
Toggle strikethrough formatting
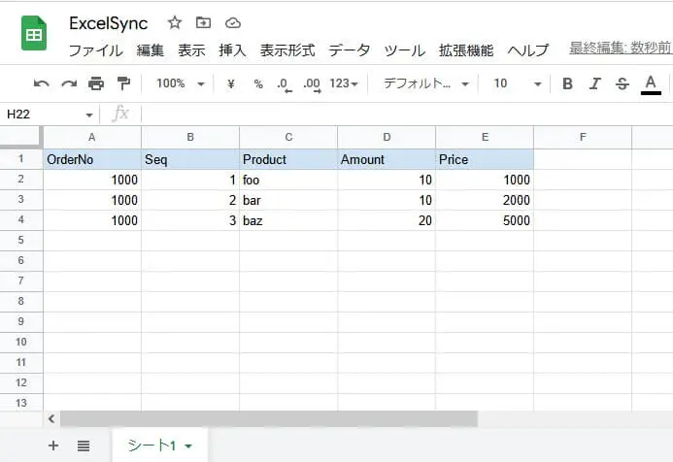[x=623, y=83]
